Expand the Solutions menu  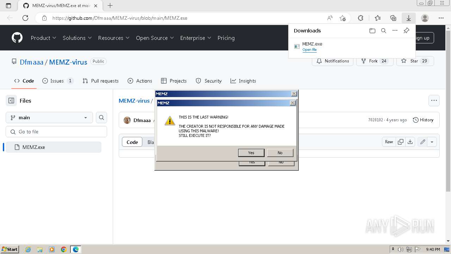(77, 38)
